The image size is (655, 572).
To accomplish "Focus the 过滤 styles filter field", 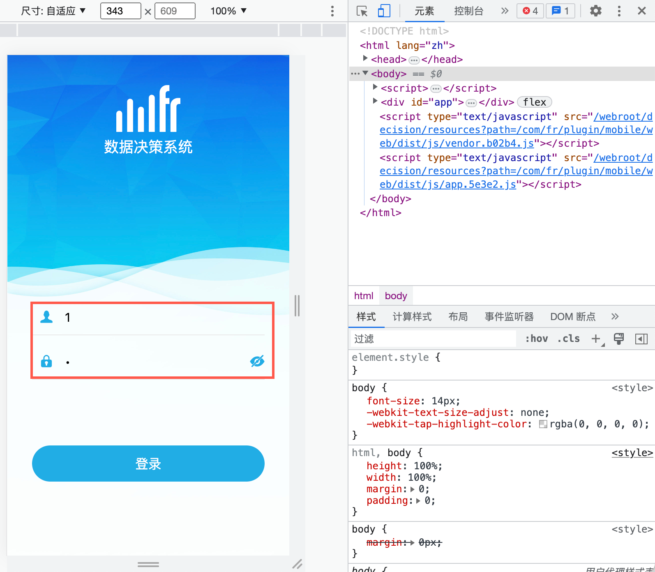I will (x=433, y=339).
